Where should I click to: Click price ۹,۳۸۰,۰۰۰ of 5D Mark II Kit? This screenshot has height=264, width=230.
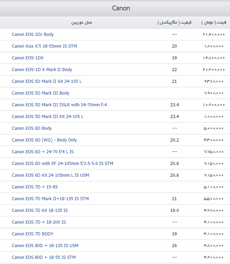(214, 81)
